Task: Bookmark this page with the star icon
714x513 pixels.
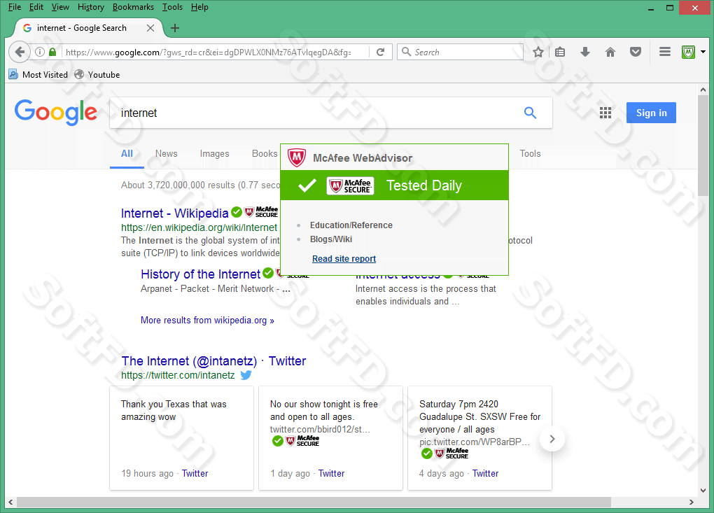Action: (538, 52)
